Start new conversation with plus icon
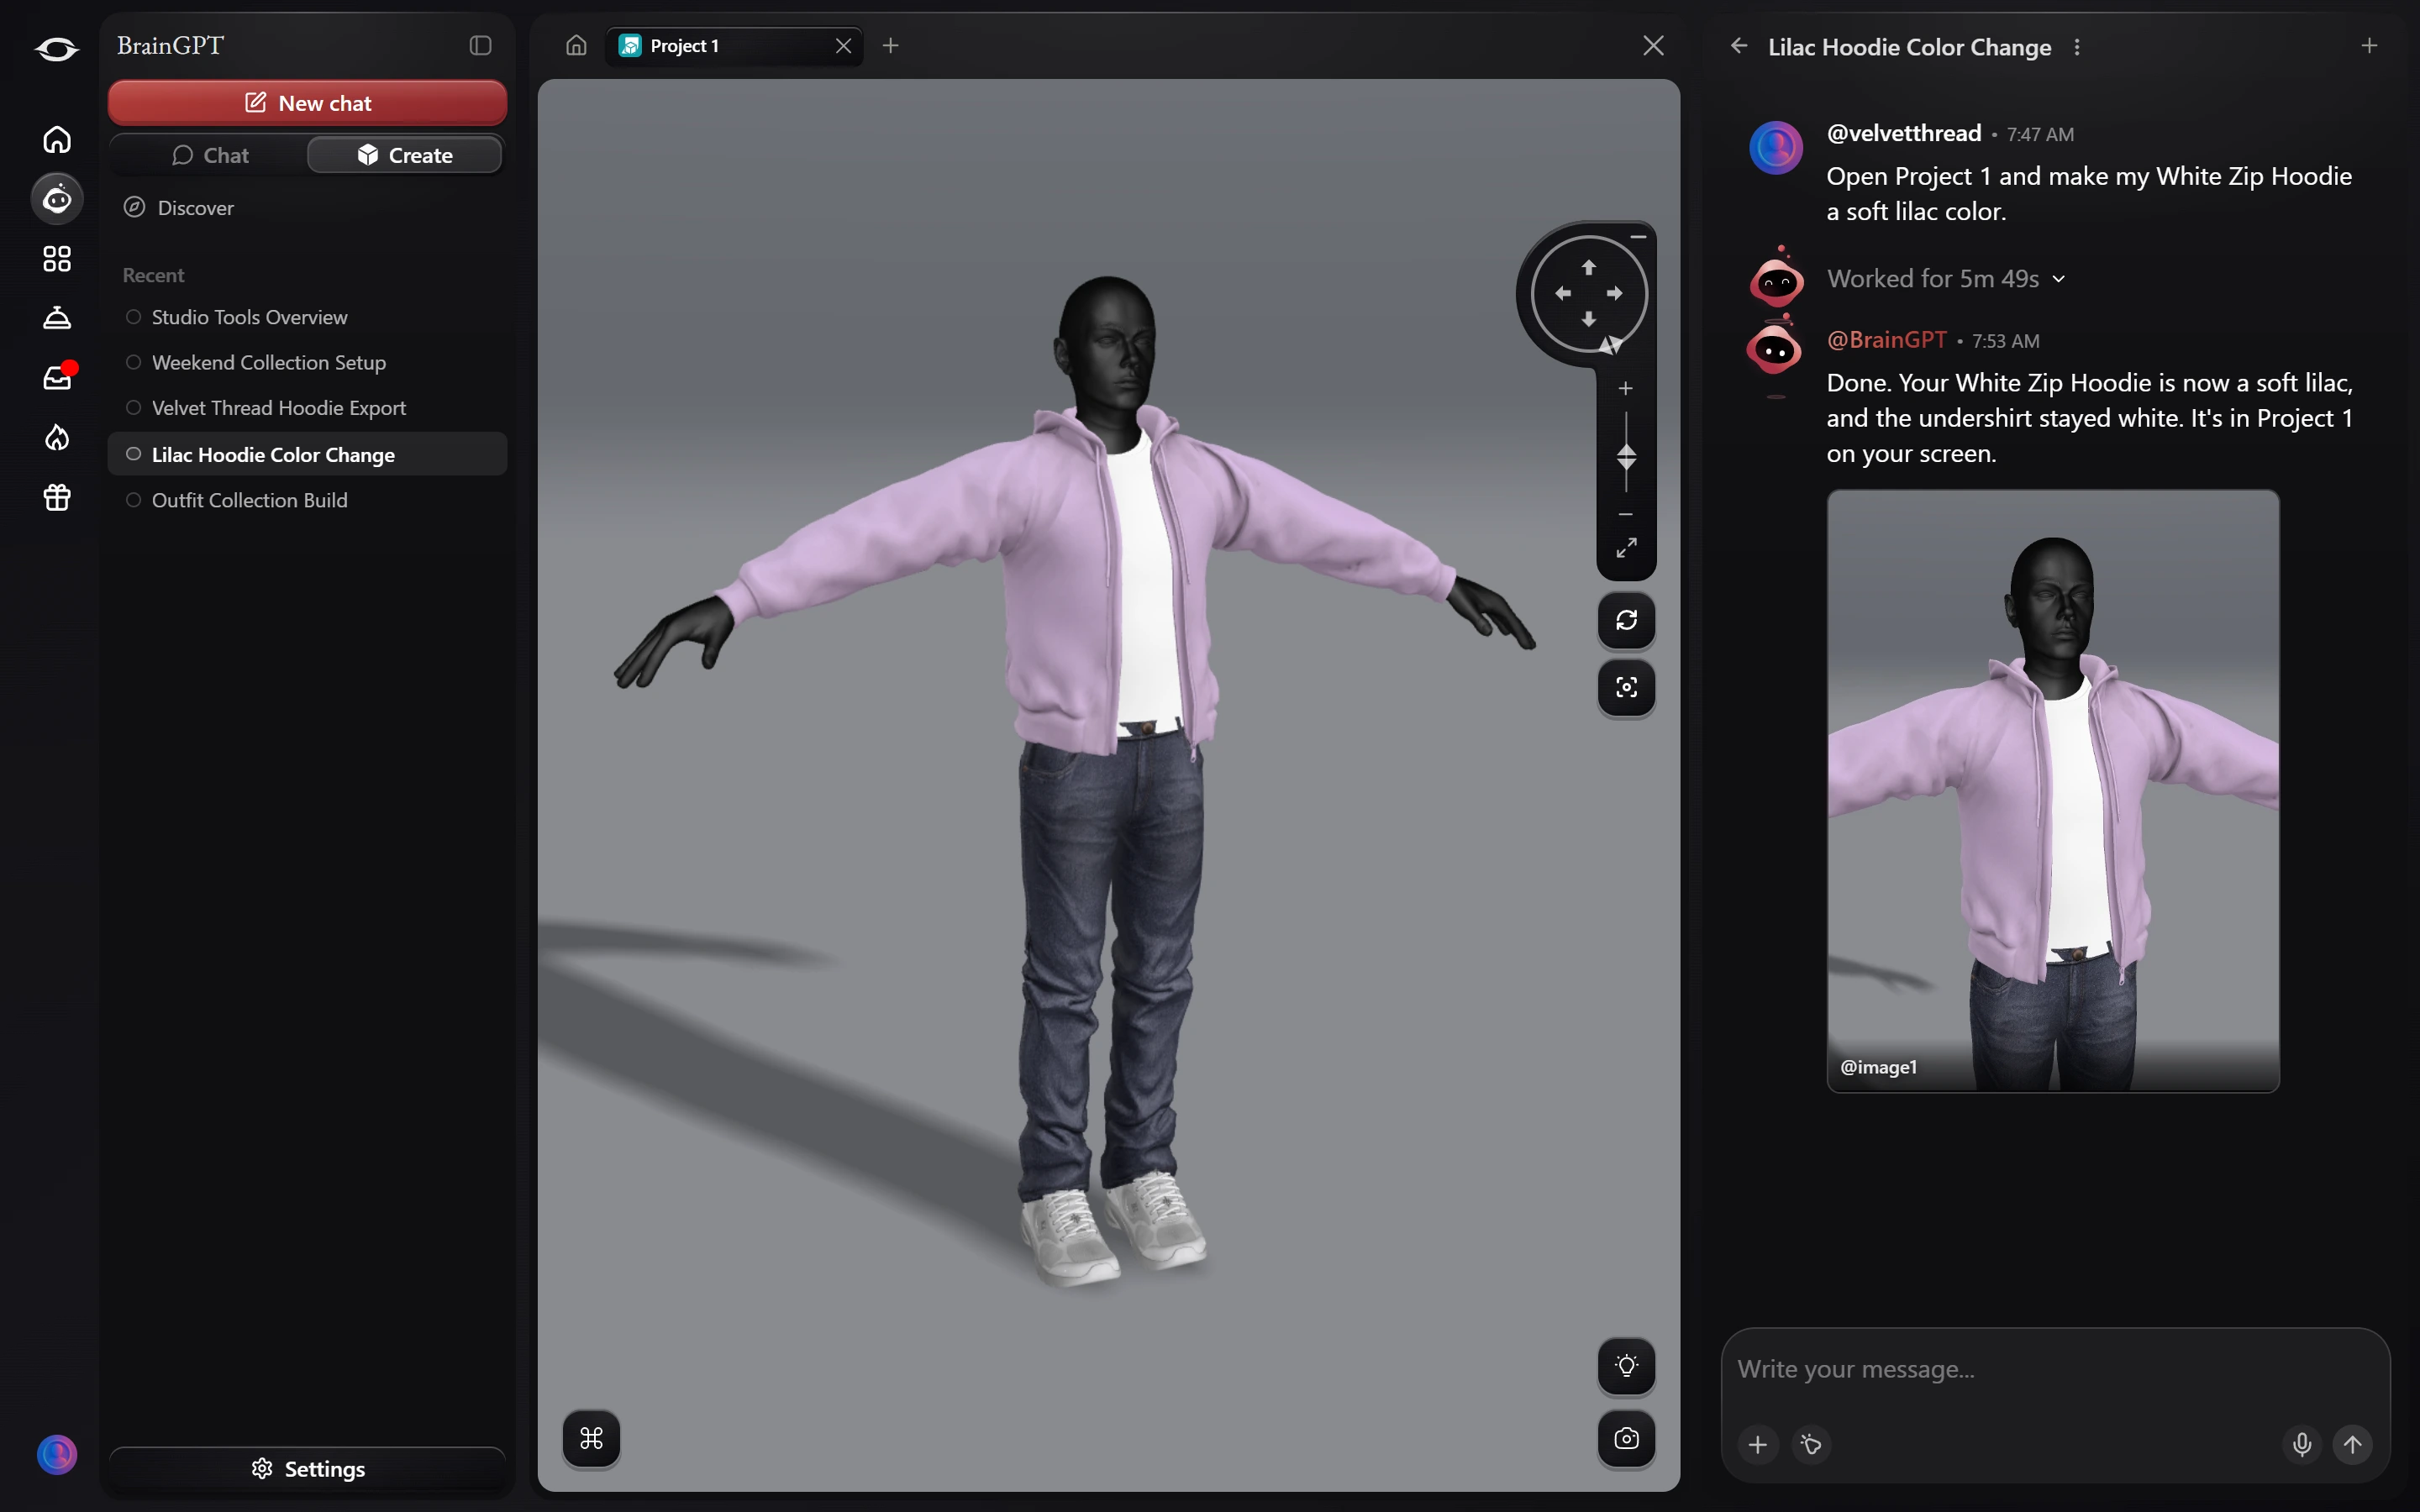This screenshot has width=2420, height=1512. [2369, 46]
